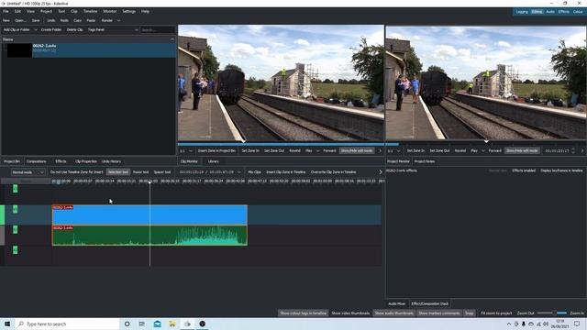This screenshot has width=587, height=330.
Task: Click Set Zone Out on clip monitor
Action: [274, 150]
